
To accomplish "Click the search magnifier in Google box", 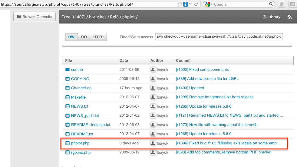I will coord(271,4).
